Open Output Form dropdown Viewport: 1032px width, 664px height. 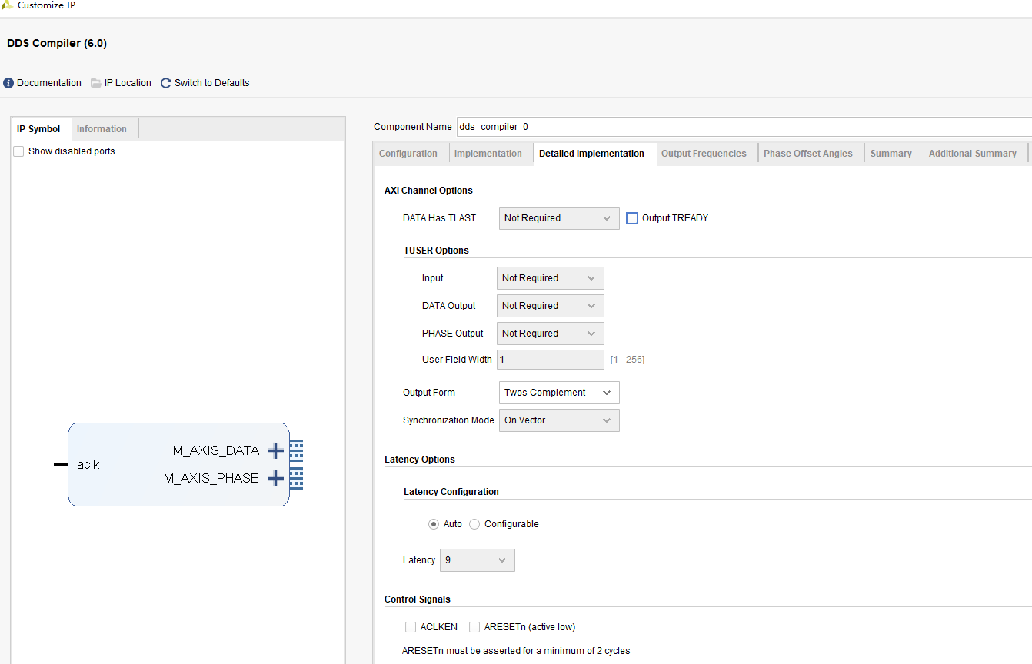559,393
